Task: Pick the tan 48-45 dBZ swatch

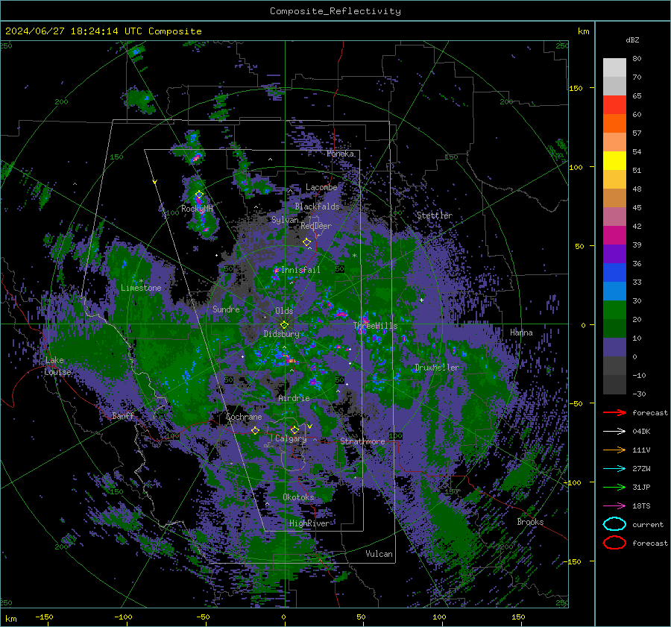Action: [614, 198]
